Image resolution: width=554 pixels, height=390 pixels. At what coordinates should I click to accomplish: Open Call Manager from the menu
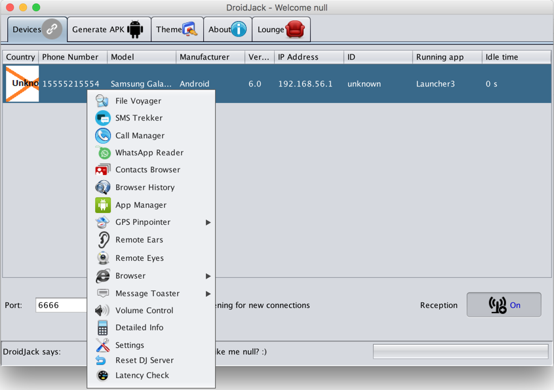pos(151,136)
